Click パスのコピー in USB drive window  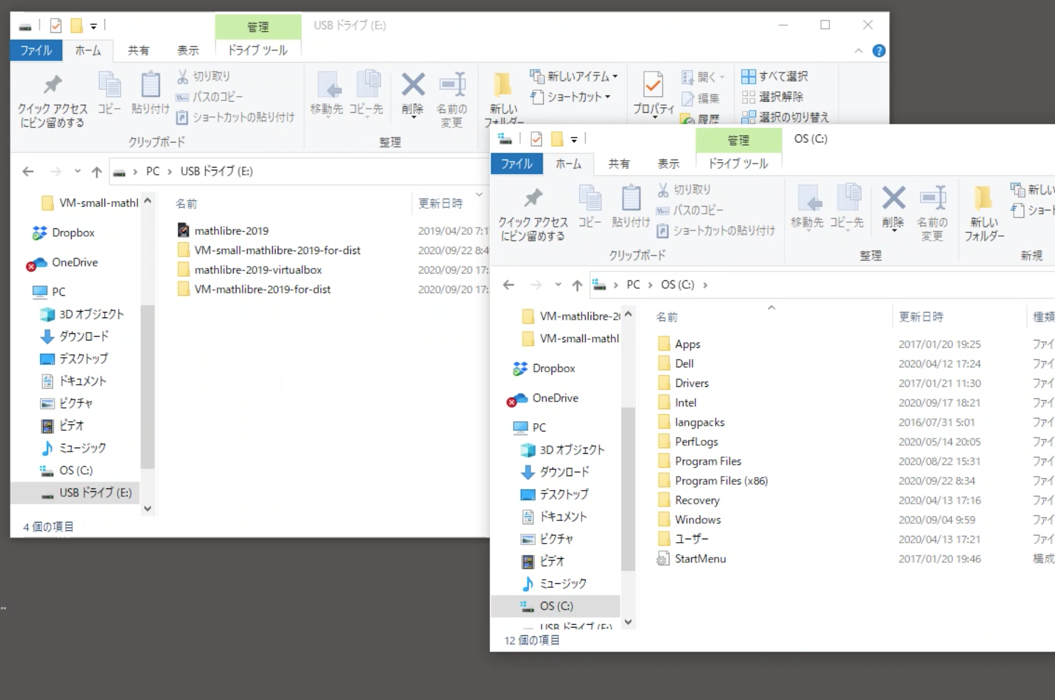tap(210, 97)
